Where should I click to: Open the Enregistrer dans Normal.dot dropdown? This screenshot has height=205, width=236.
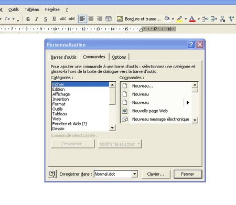coord(134,174)
